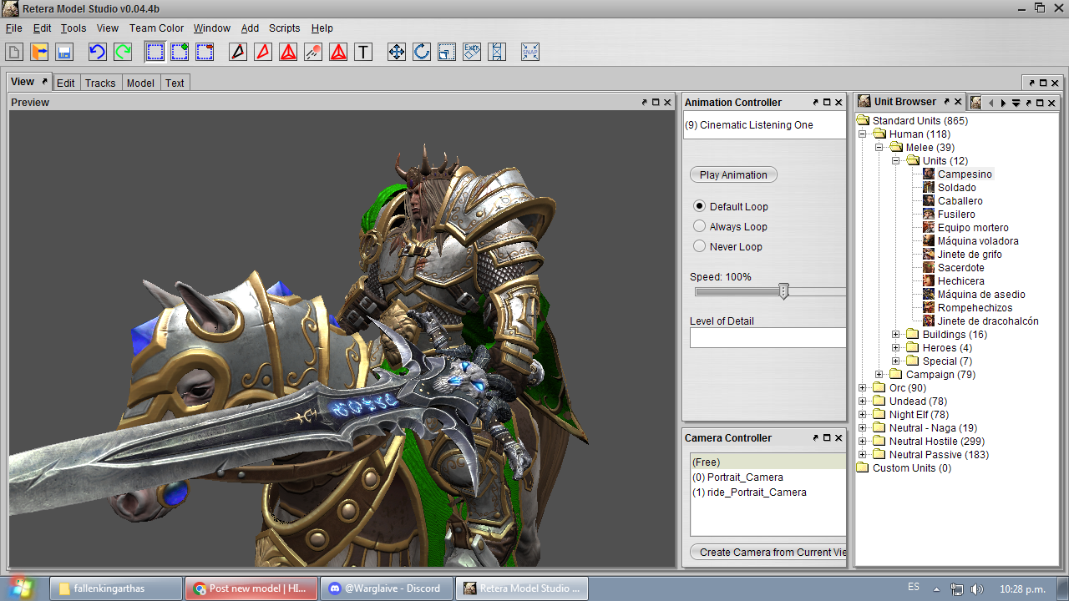Image resolution: width=1069 pixels, height=601 pixels.
Task: Switch to the Edit tab
Action: (66, 83)
